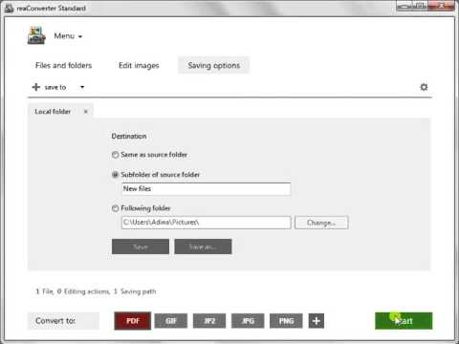
Task: Open settings gear icon
Action: (424, 87)
